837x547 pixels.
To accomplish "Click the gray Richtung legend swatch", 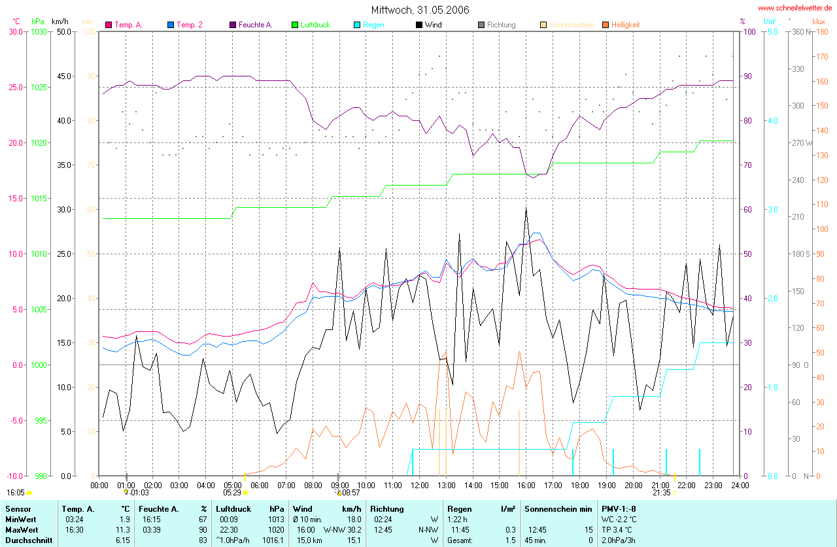I will pos(481,25).
